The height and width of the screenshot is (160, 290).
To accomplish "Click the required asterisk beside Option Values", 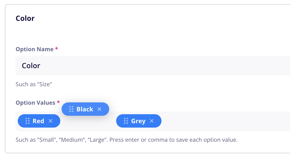I will (58, 102).
